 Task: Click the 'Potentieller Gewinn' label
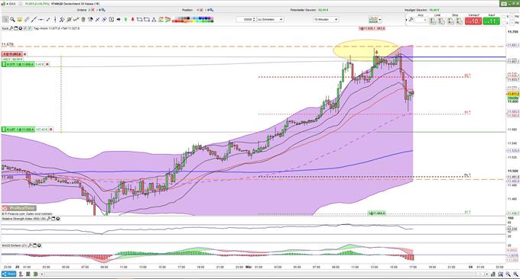tap(303, 10)
